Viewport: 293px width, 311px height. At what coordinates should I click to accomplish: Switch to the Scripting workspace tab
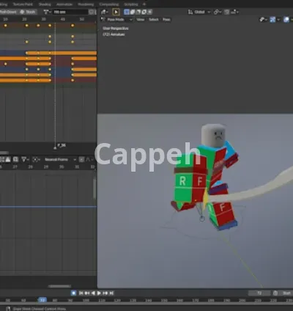(x=131, y=4)
